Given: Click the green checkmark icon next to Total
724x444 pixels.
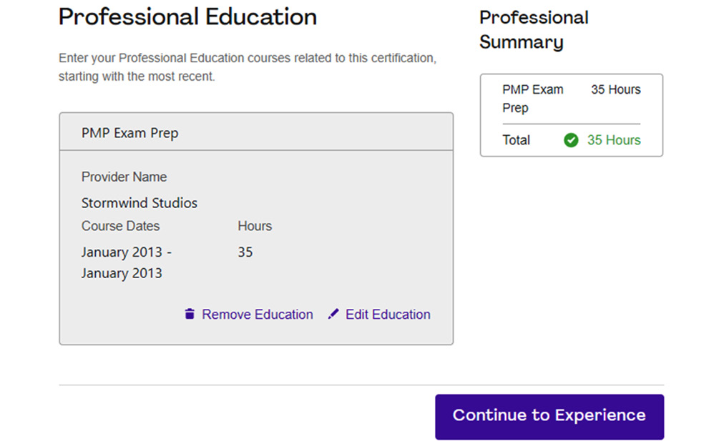Looking at the screenshot, I should click(x=571, y=140).
